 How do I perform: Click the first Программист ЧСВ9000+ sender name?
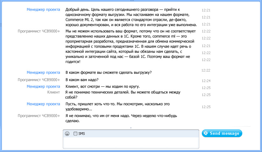39,31
